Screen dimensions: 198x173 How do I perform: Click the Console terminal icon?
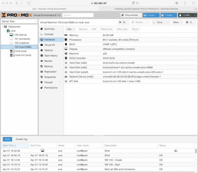42,34
